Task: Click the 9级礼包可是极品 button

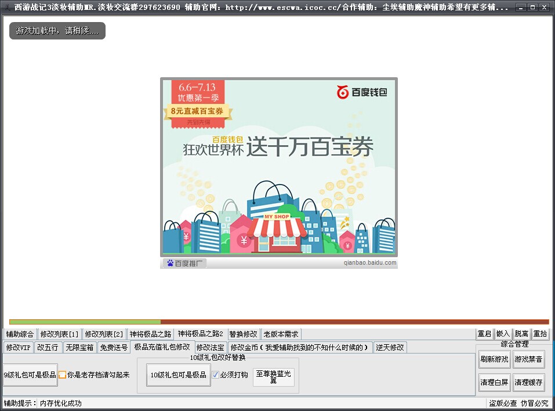Action: (x=30, y=374)
